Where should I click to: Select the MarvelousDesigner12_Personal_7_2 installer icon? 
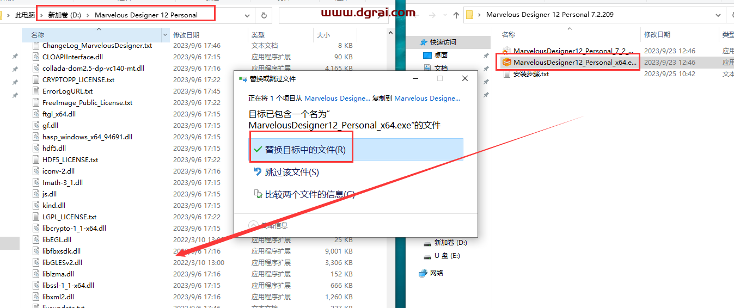click(x=507, y=51)
